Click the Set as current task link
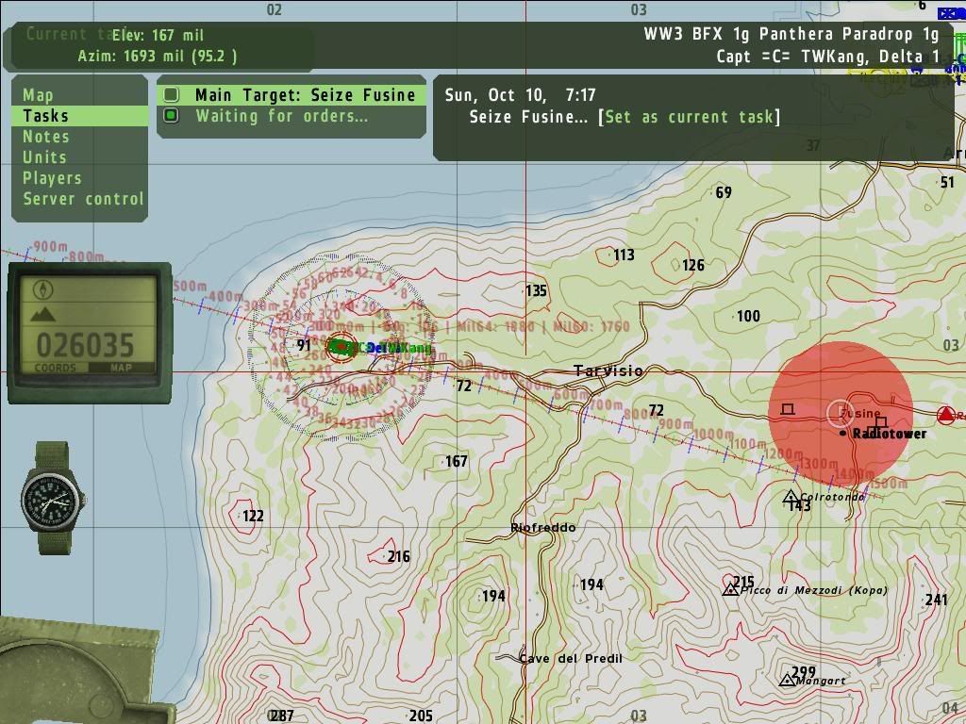 [689, 117]
